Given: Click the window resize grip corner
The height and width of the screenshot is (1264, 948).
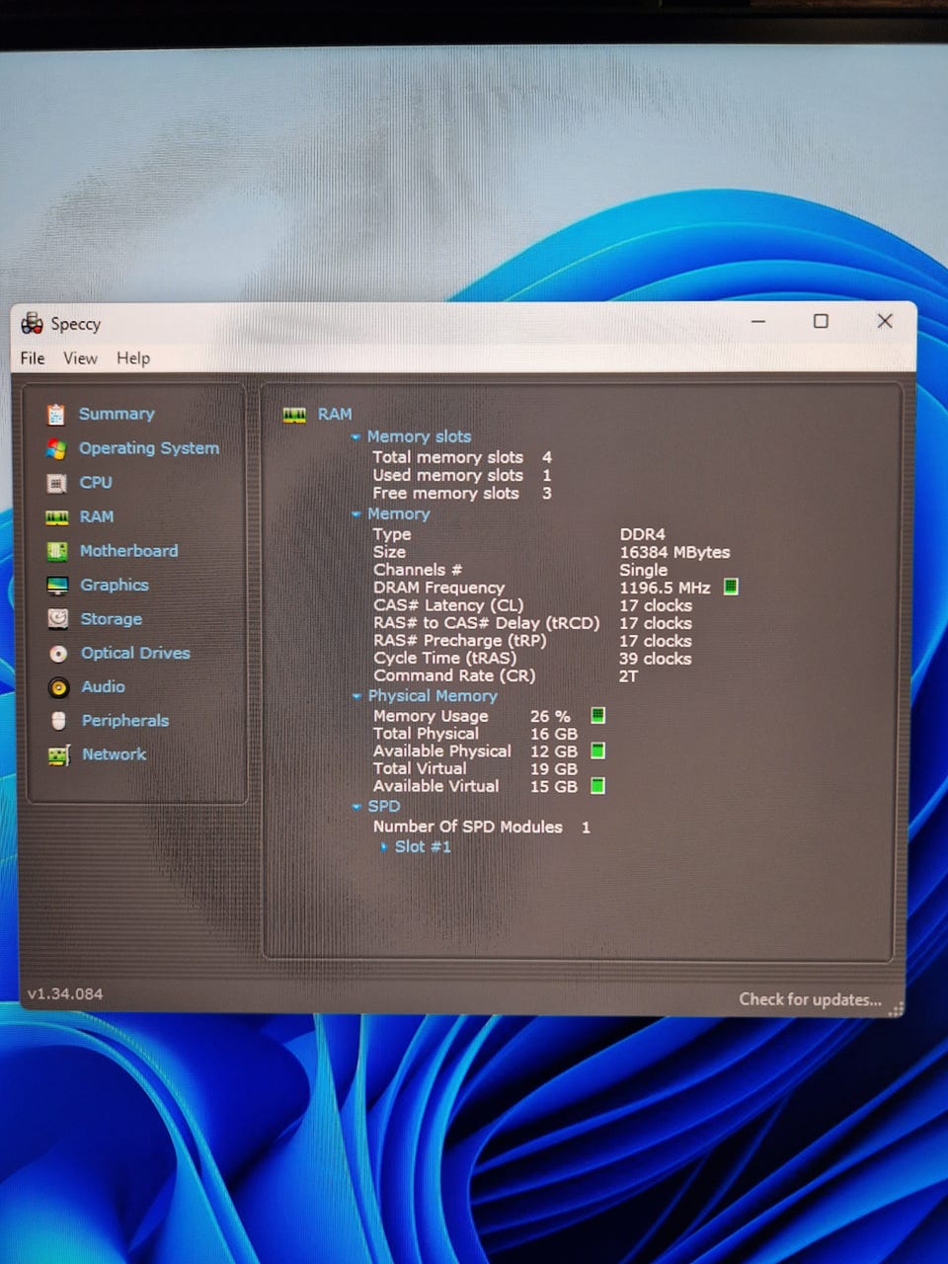Looking at the screenshot, I should 896,1009.
